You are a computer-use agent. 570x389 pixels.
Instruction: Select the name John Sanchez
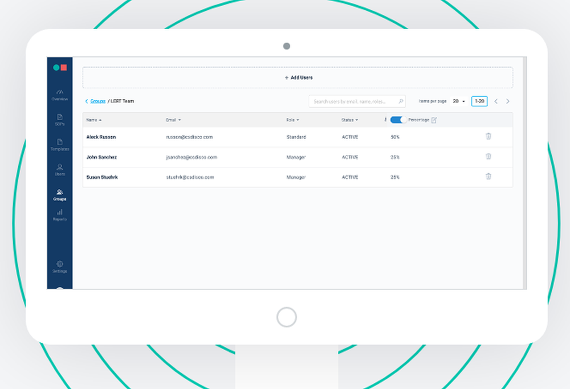click(101, 157)
